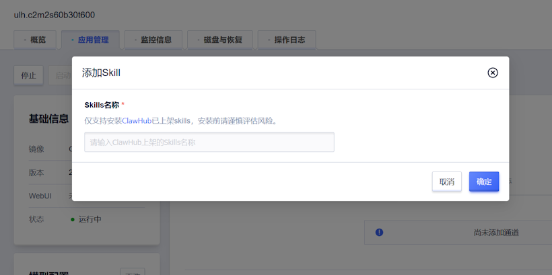Screen dimensions: 552x275
Task: Click the 镜像 label in 基础信息
Action: click(x=36, y=149)
